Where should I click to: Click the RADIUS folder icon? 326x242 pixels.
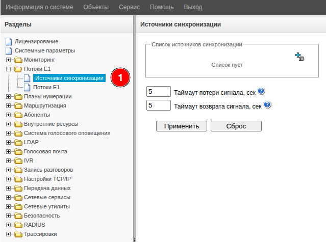(17, 225)
